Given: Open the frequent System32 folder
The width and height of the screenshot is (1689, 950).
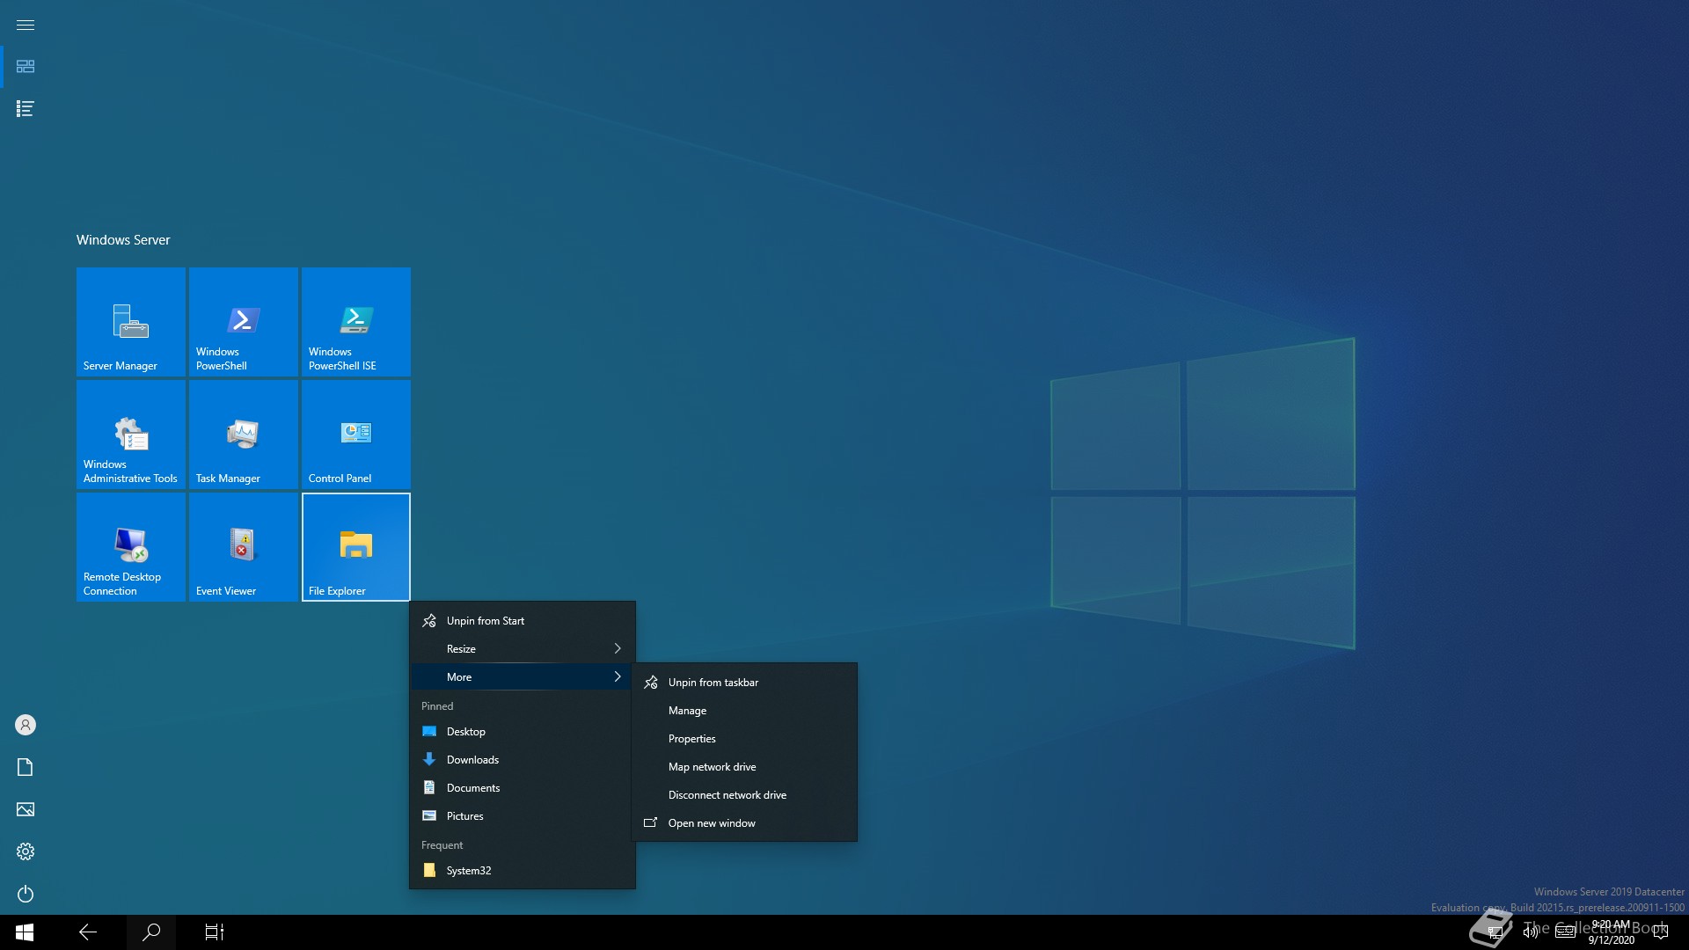Looking at the screenshot, I should point(523,871).
